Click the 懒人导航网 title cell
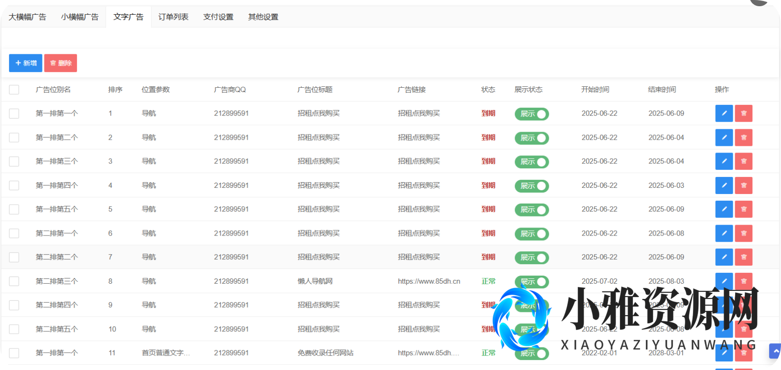This screenshot has height=370, width=781. coord(315,281)
